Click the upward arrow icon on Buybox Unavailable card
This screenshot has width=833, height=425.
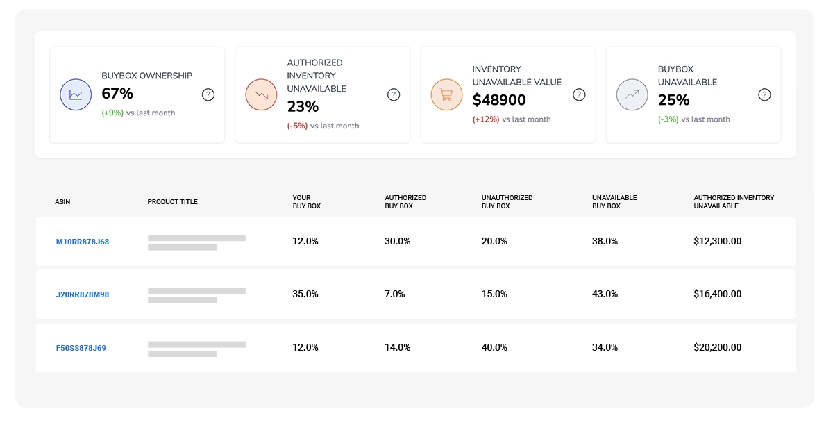tap(632, 94)
